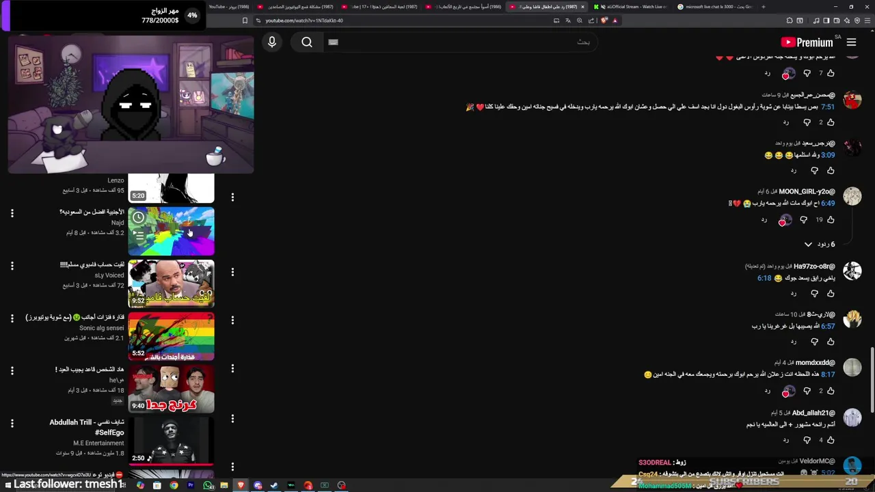Screen dimensions: 875x492
Task: Open File Explorer from the taskbar
Action: pyautogui.click(x=224, y=485)
